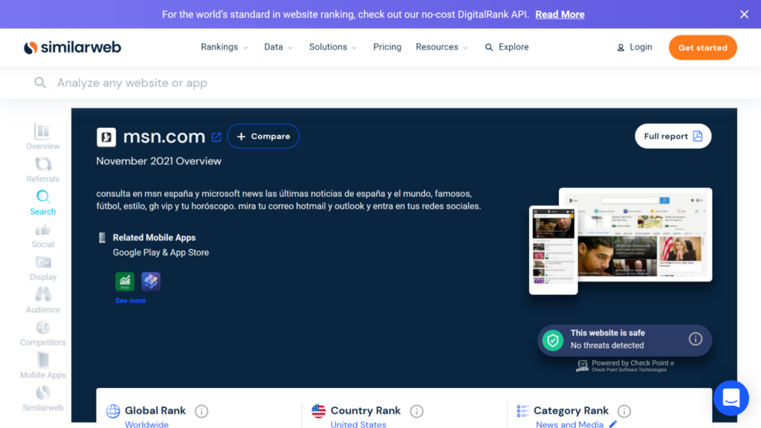Screen dimensions: 761x428
Task: Jump to the Display sidebar section
Action: (42, 267)
